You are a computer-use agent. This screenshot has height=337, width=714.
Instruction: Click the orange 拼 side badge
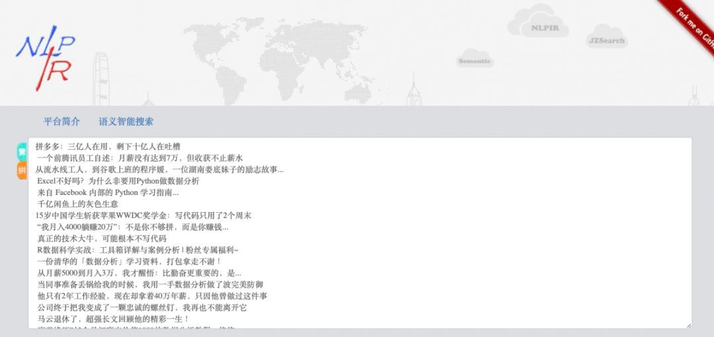pos(22,170)
